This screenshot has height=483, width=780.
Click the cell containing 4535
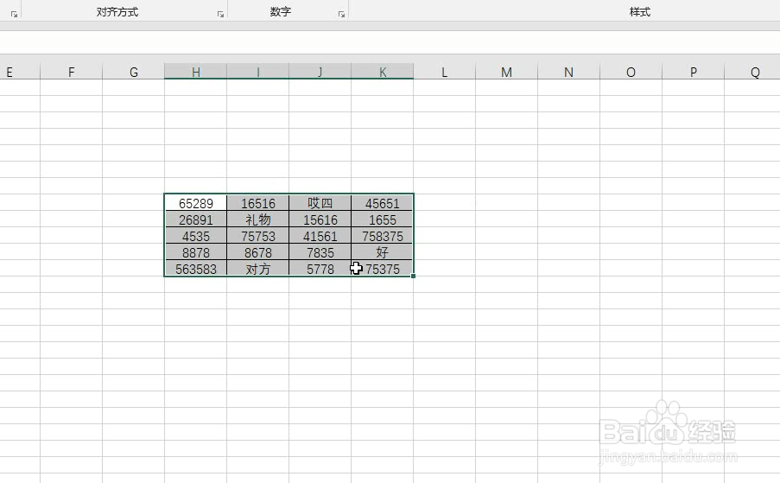pos(195,235)
